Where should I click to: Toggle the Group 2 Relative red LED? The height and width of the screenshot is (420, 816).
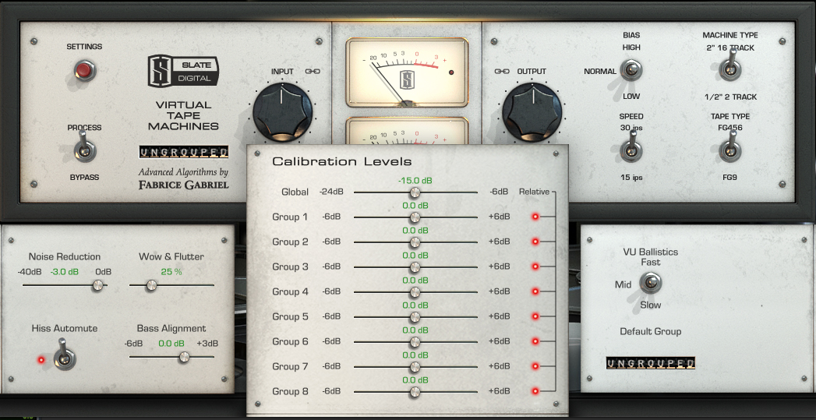[x=535, y=242]
